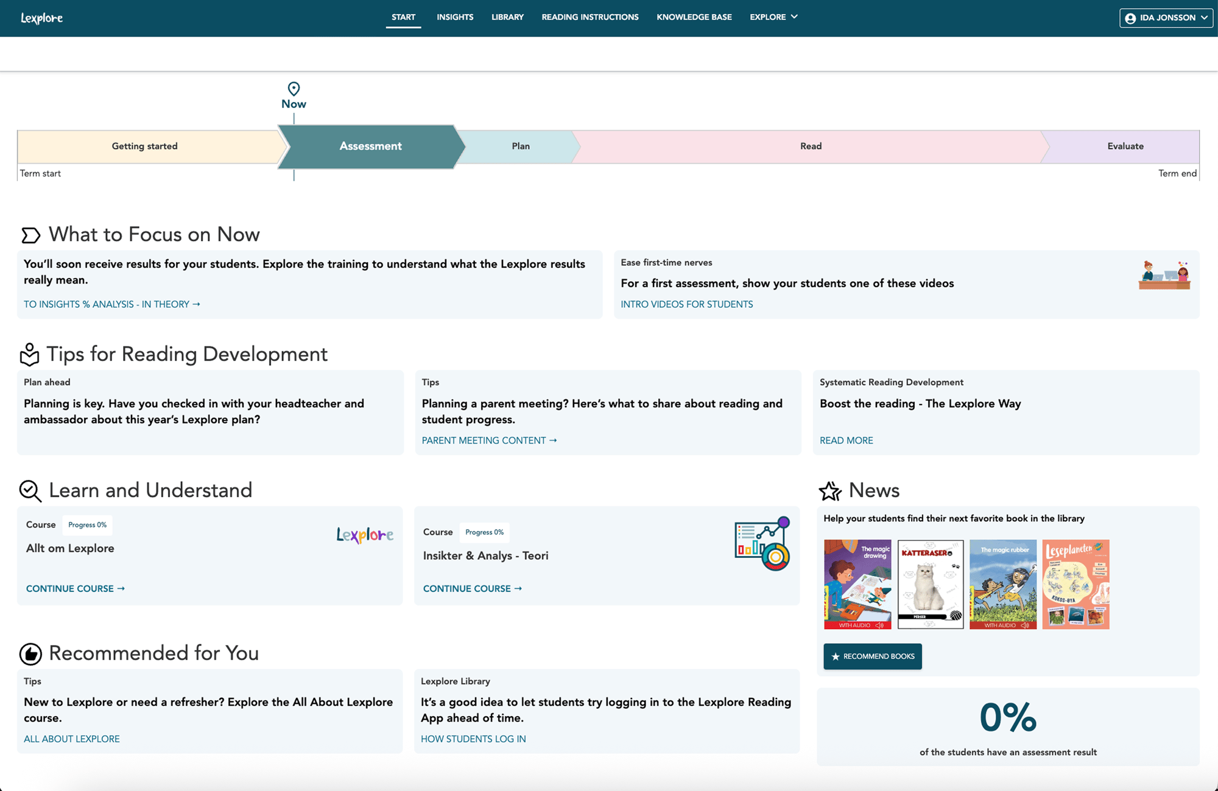Select the Plan phase in timeline
Image resolution: width=1218 pixels, height=791 pixels.
click(521, 147)
